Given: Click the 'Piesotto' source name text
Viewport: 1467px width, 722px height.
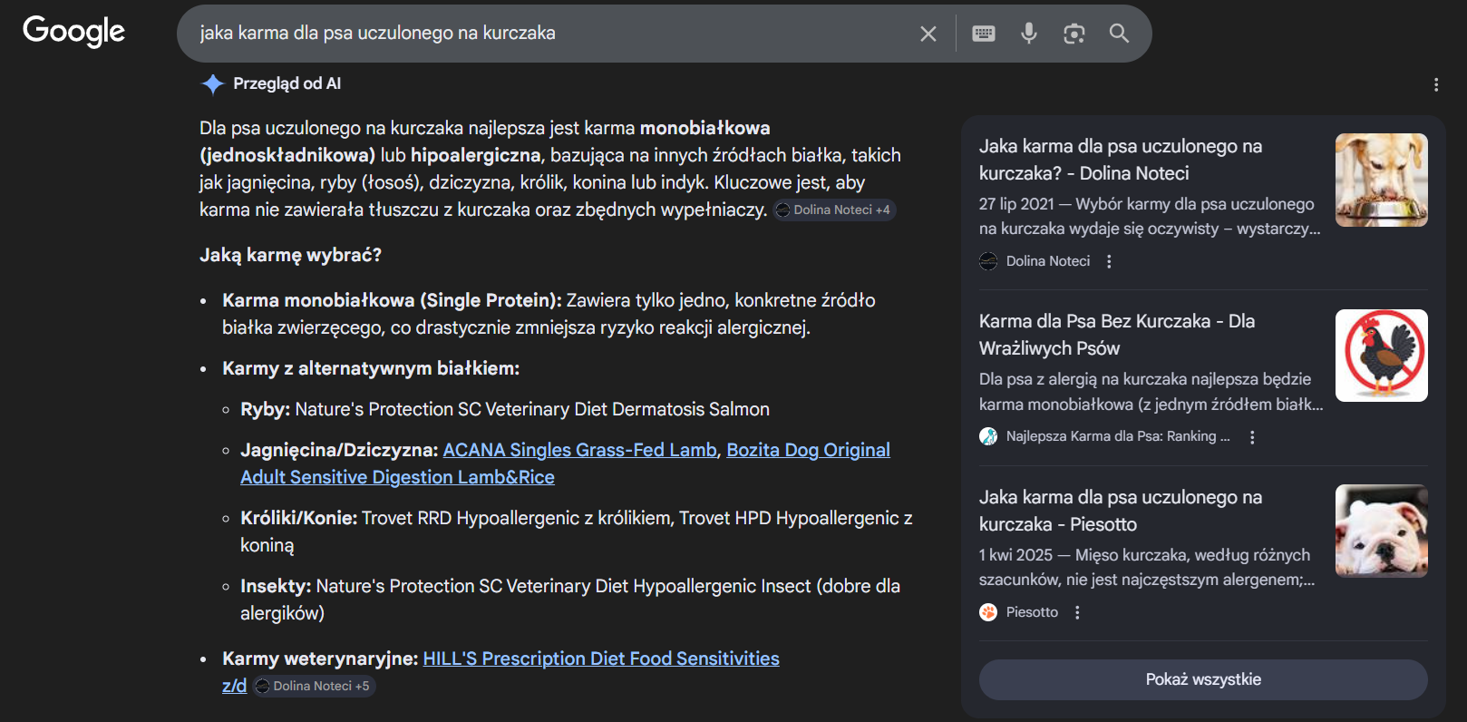Looking at the screenshot, I should (1032, 612).
